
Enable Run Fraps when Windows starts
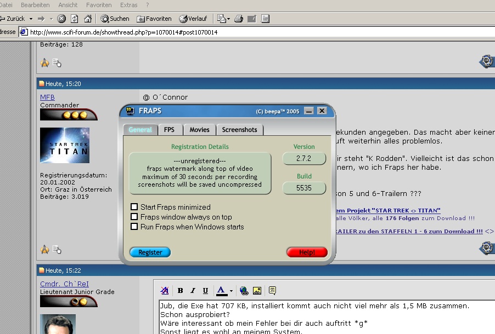[134, 227]
